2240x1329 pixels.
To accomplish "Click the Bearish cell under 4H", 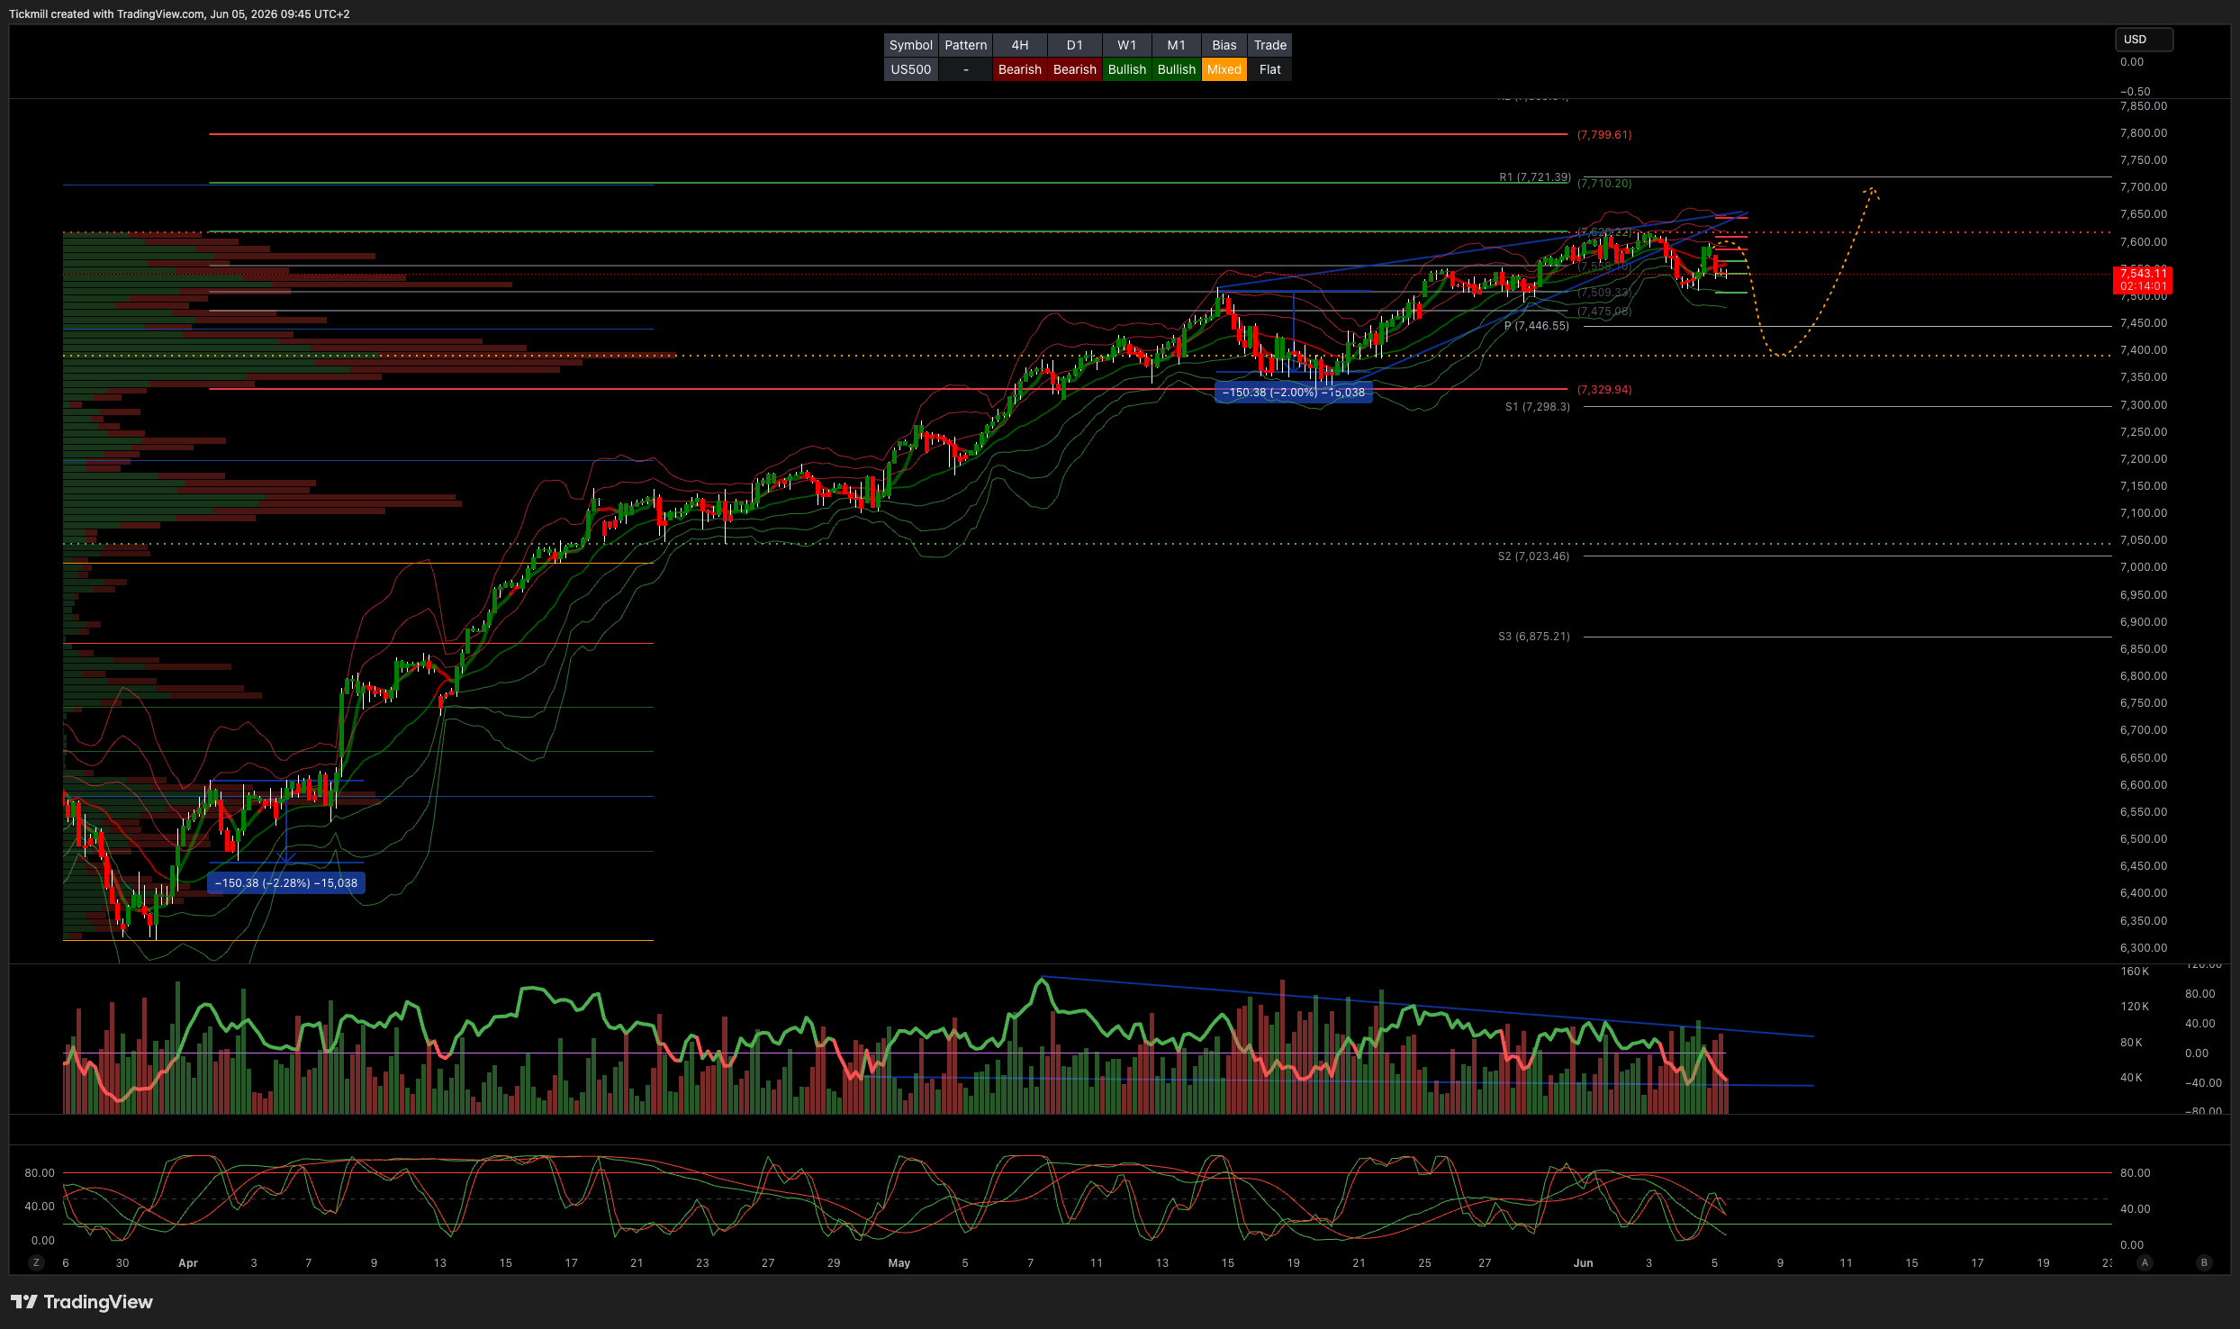I will point(1019,69).
